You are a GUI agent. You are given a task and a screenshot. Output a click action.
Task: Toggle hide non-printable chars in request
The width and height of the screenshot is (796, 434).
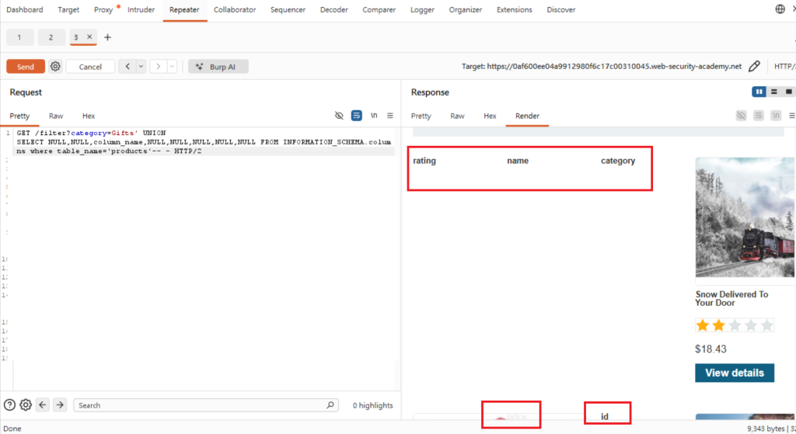click(x=339, y=116)
